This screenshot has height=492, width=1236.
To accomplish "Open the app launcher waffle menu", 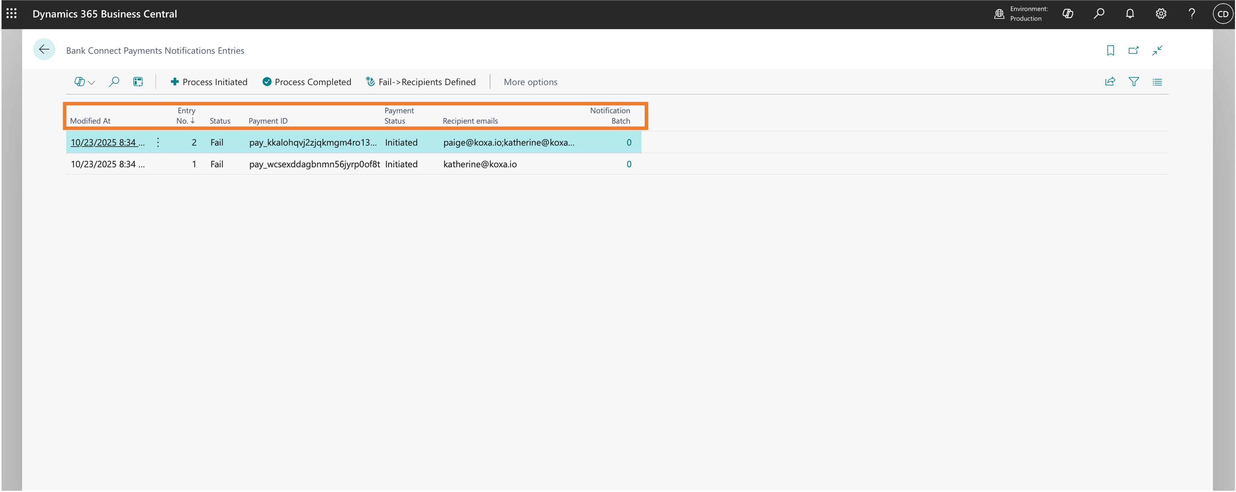I will [x=11, y=14].
